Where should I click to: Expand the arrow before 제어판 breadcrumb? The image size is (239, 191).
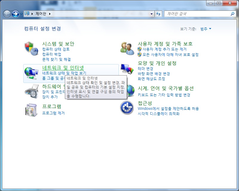(32, 14)
